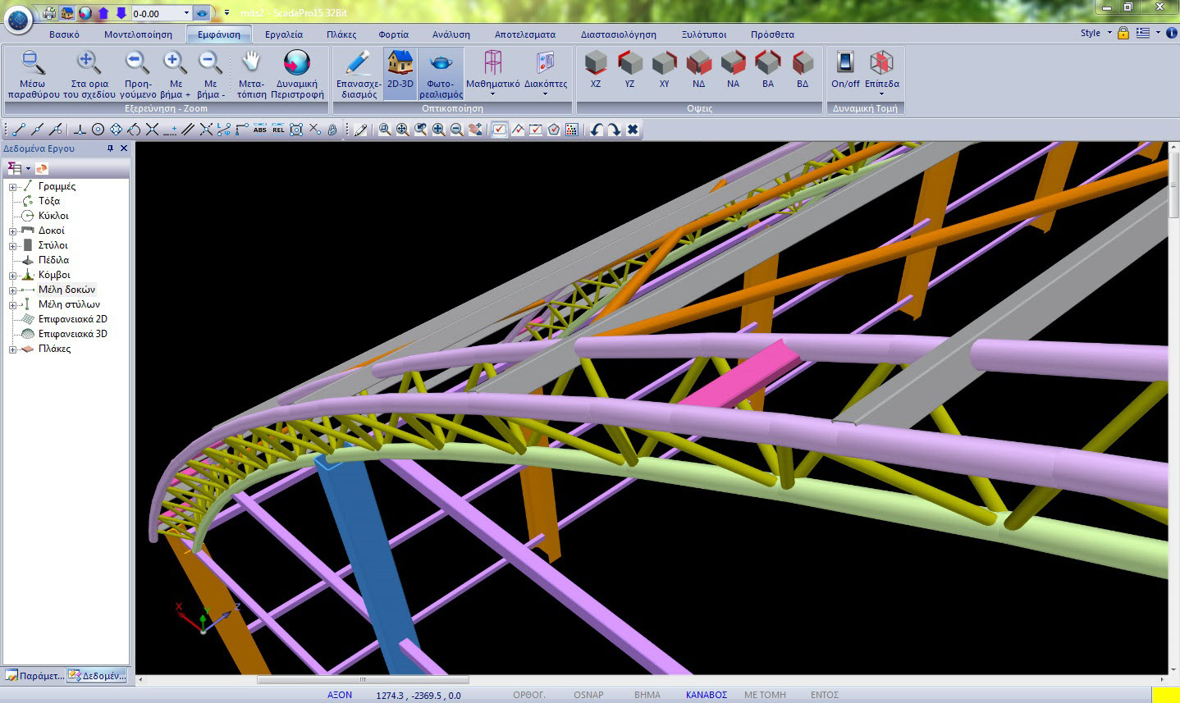Open the Φορτία ribbon tab
The width and height of the screenshot is (1180, 703).
[394, 34]
